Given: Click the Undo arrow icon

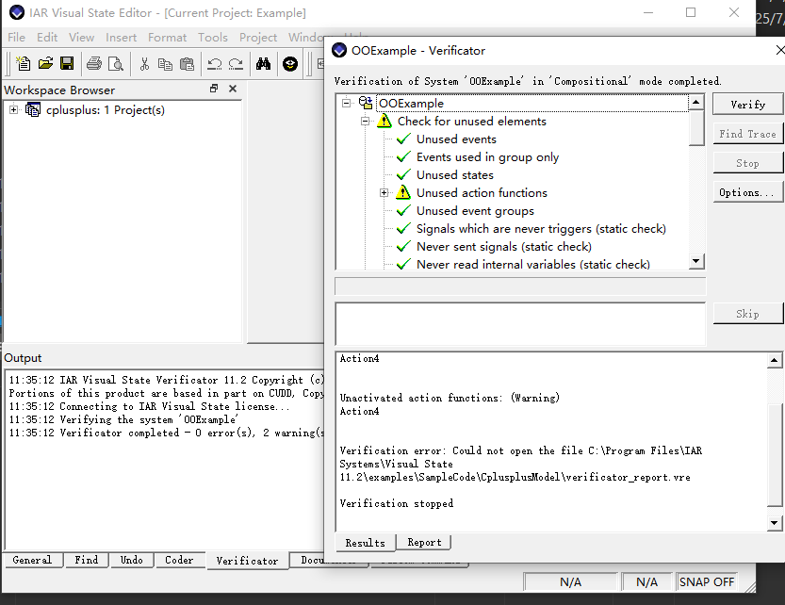Looking at the screenshot, I should point(214,63).
